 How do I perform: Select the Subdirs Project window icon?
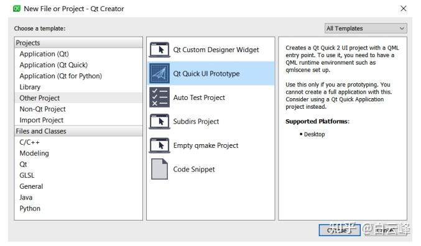(159, 122)
